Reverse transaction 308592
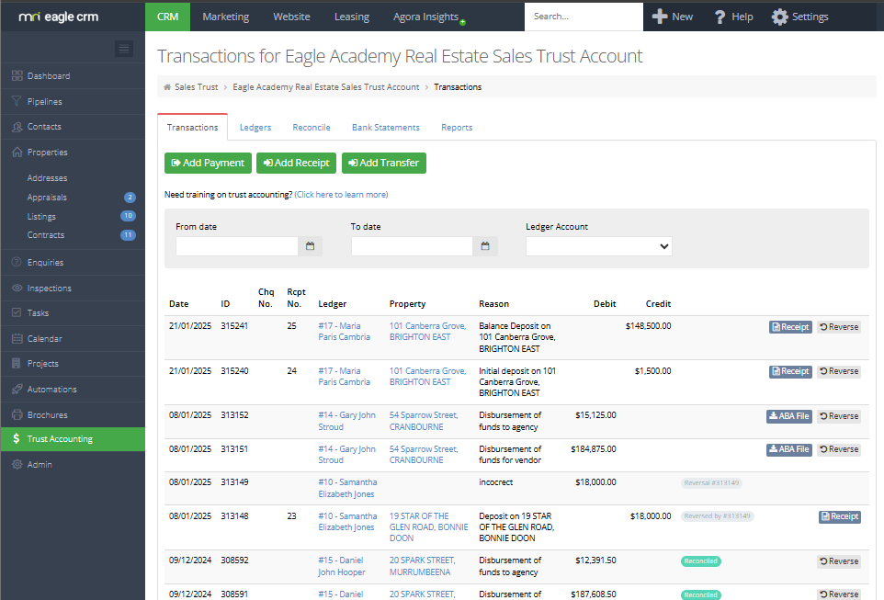Viewport: 884px width, 600px height. click(x=839, y=561)
